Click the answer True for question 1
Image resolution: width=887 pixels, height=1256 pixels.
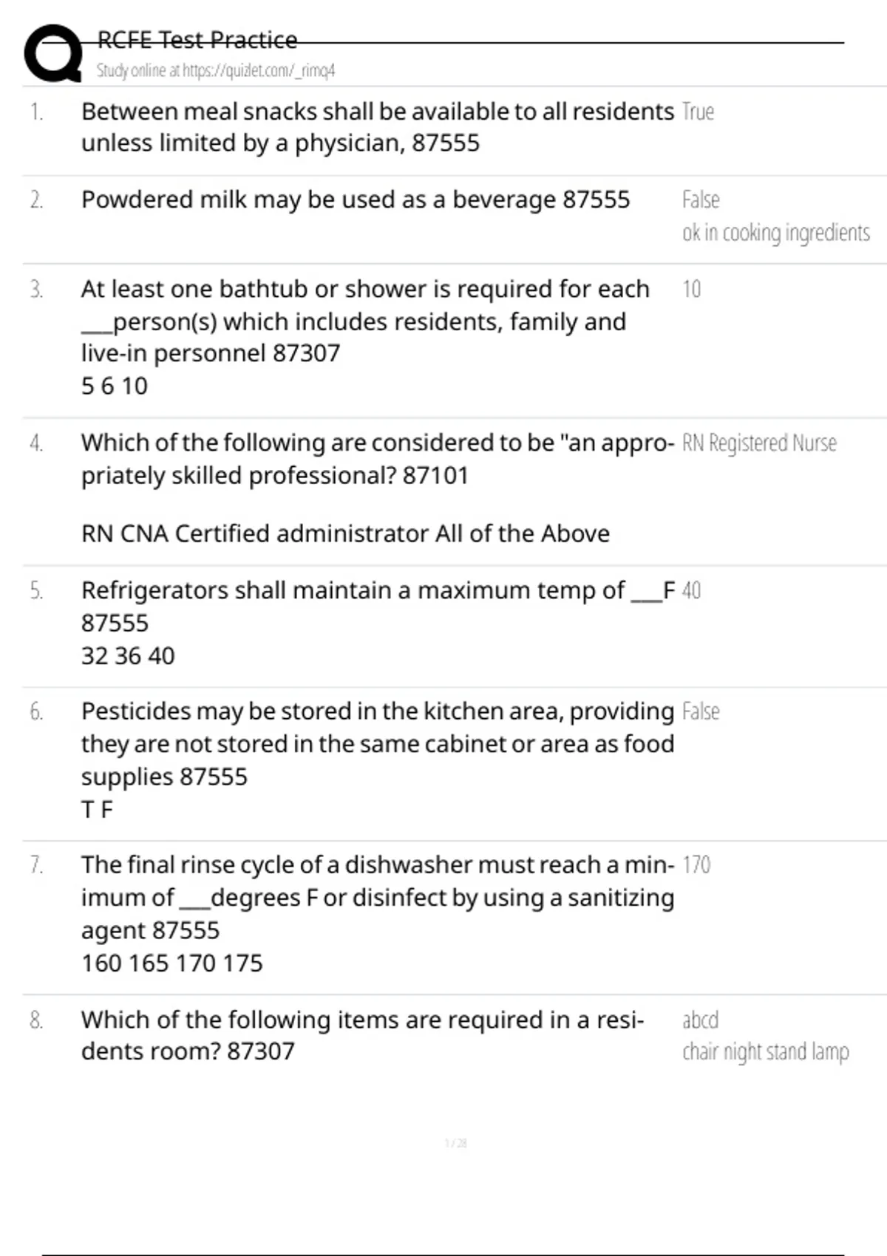pos(698,112)
